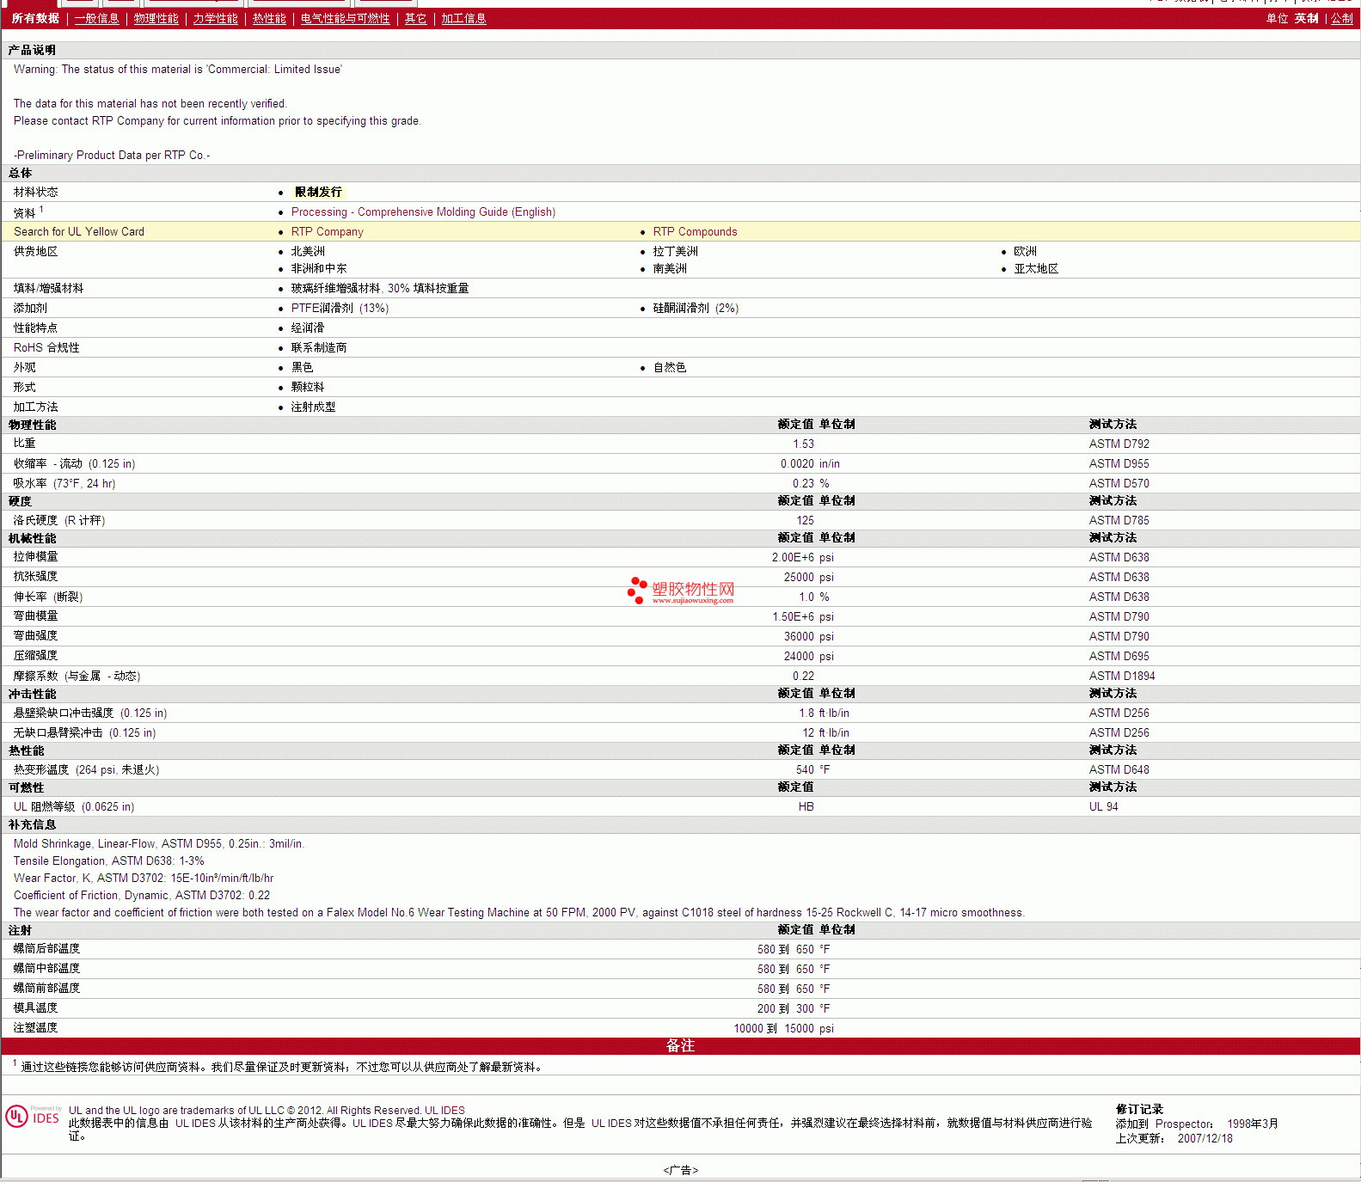Open the 其它 tab
The height and width of the screenshot is (1182, 1361).
(x=415, y=19)
